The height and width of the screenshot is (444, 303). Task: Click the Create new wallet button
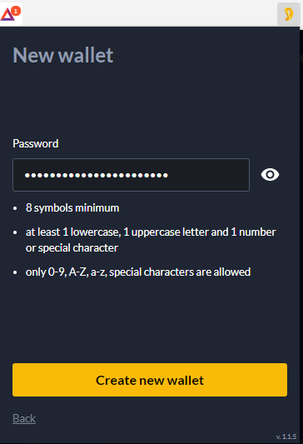150,380
